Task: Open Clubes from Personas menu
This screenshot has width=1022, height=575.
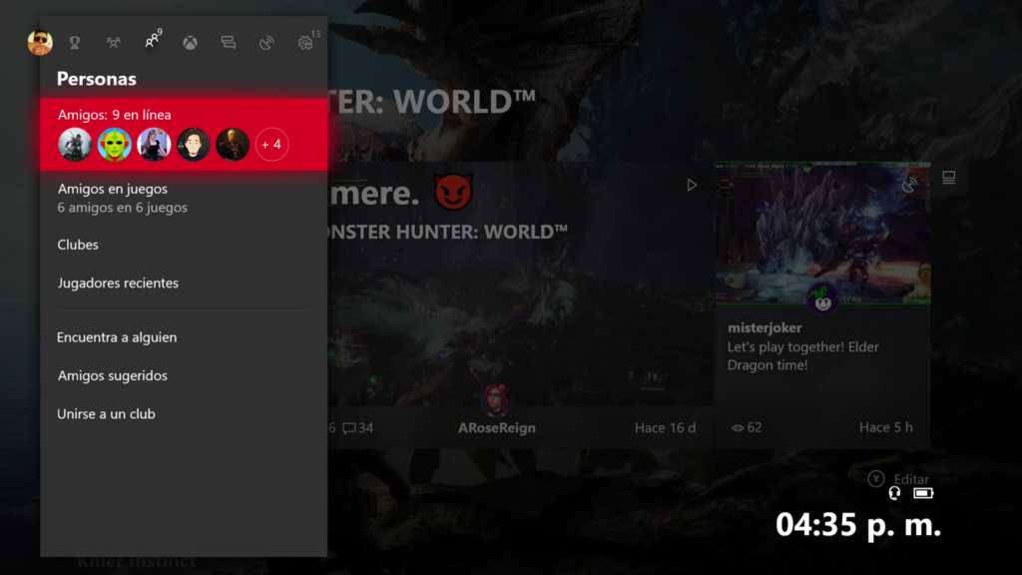Action: (78, 245)
